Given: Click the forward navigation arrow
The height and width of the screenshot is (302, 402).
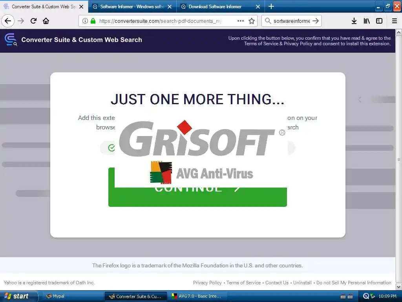Looking at the screenshot, I should (21, 21).
